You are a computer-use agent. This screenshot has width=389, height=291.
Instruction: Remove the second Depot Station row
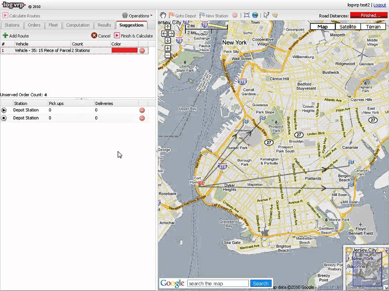click(142, 118)
